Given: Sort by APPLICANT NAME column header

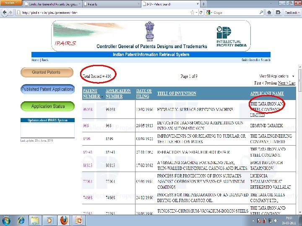Looking at the screenshot, I should click(267, 93).
